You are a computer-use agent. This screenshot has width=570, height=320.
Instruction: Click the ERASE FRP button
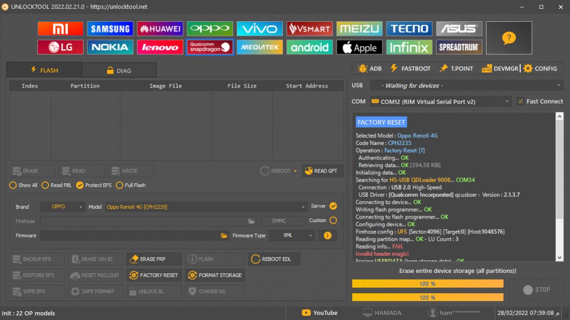tap(154, 259)
